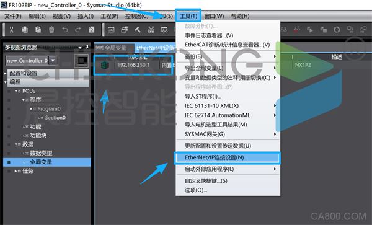Click the Copy icon in toolbar
The image size is (372, 225).
pyautogui.click(x=25, y=30)
